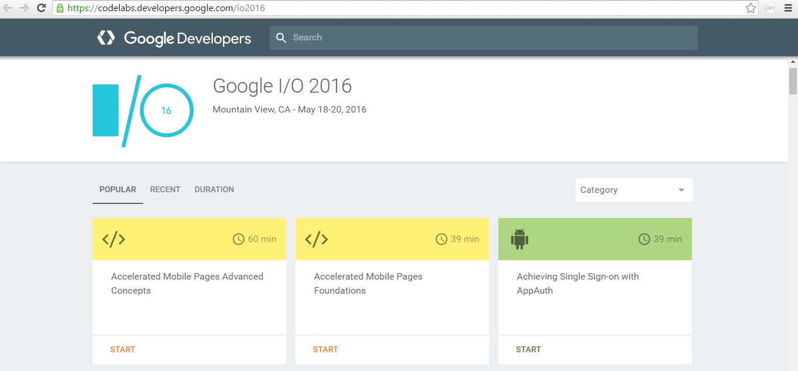Switch to the Duration tab
The height and width of the screenshot is (371, 798).
(214, 189)
